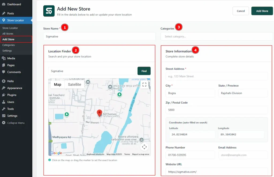Click the Google logo on the map
This screenshot has width=274, height=177.
(56, 153)
